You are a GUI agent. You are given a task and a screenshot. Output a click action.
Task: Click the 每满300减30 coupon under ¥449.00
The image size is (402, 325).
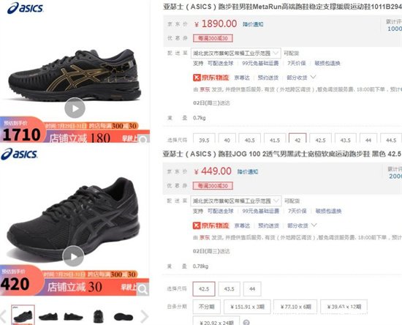[x=213, y=186]
